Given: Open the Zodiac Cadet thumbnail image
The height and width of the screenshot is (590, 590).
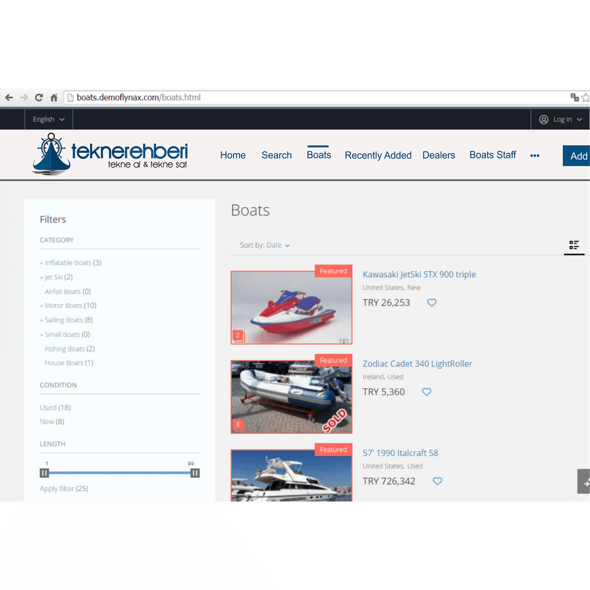Looking at the screenshot, I should (291, 396).
